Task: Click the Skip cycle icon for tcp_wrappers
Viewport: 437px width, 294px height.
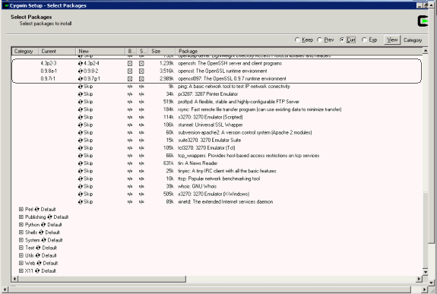Action: coord(81,156)
